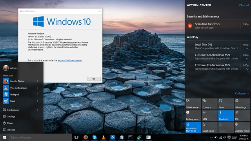Show hidden system tray icons
The image size is (251, 141).
pyautogui.click(x=211, y=137)
